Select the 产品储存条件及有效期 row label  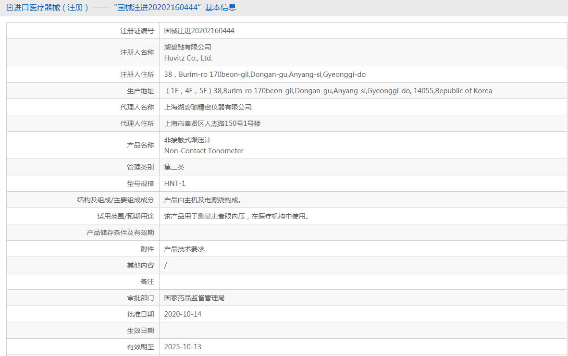point(120,233)
